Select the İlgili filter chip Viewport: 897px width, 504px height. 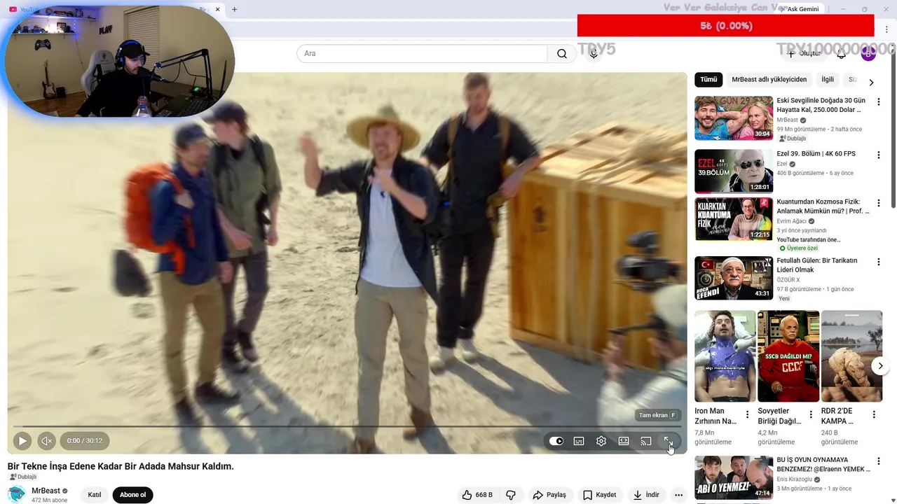point(828,80)
